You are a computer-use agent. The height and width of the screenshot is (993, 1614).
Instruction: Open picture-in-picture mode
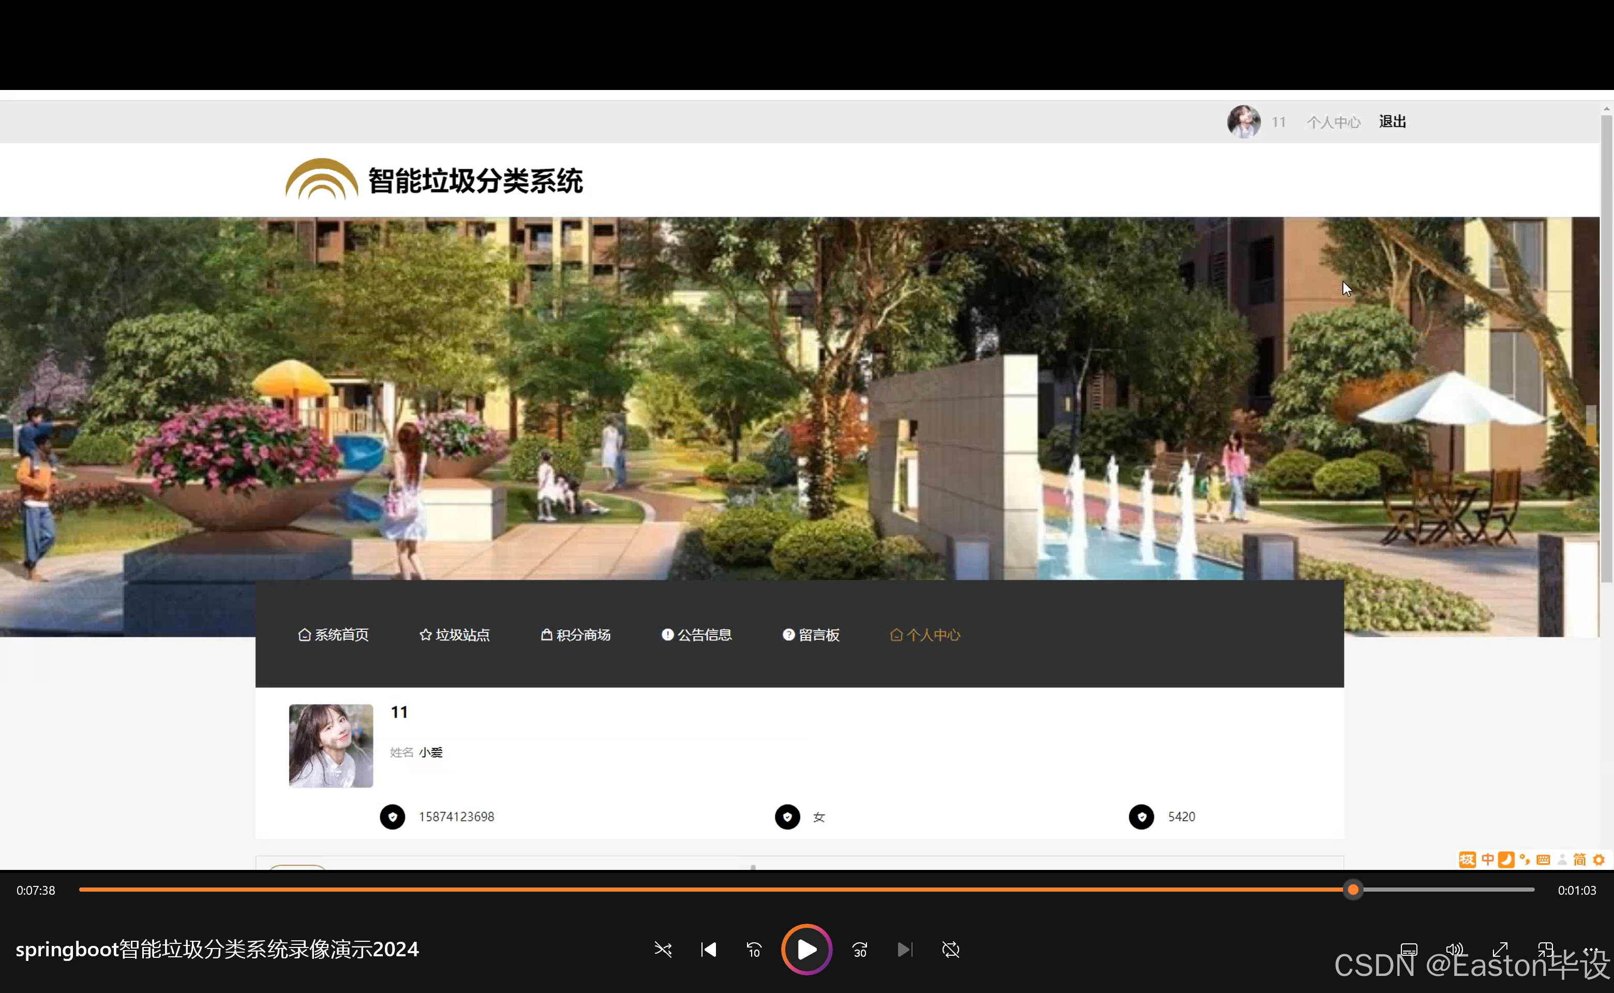point(1546,950)
